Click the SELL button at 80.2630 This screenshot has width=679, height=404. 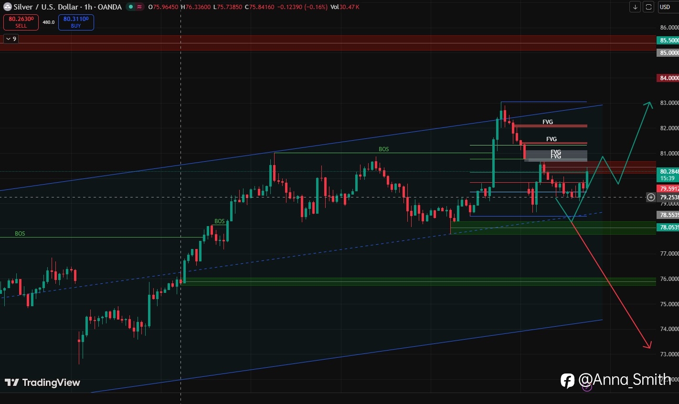click(21, 22)
